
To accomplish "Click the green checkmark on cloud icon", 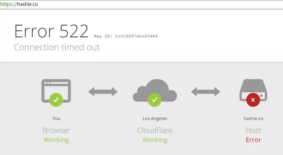I will (154, 100).
